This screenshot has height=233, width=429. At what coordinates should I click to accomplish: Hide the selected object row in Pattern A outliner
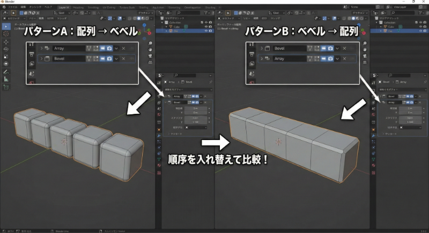206,31
